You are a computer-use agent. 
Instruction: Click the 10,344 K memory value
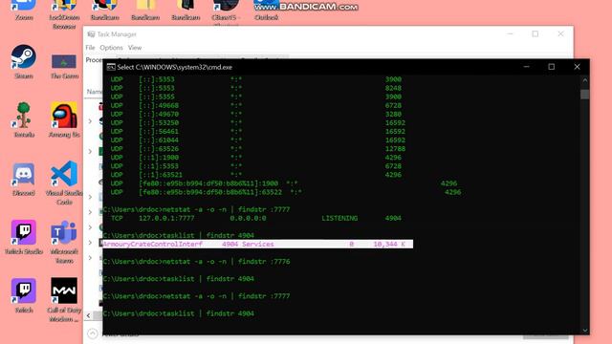389,245
